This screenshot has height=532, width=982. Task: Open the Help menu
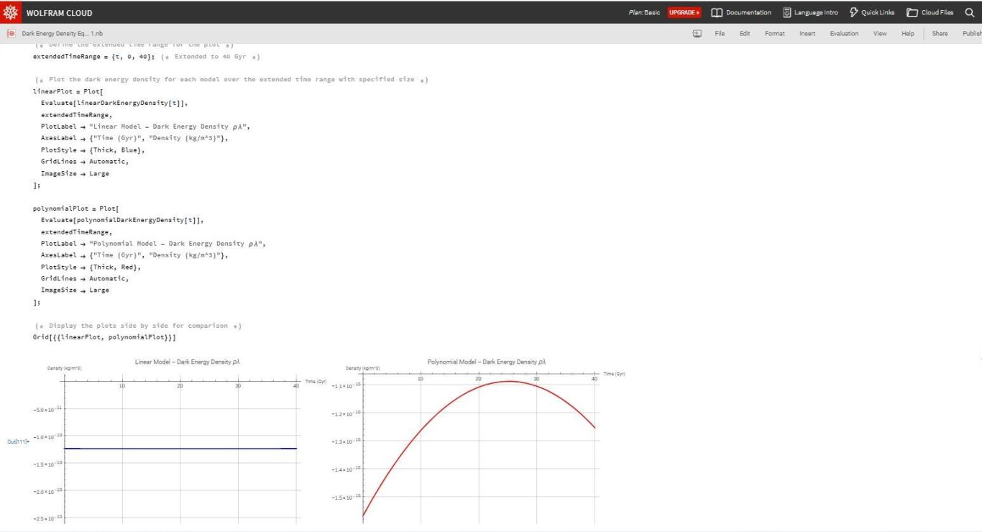[908, 34]
